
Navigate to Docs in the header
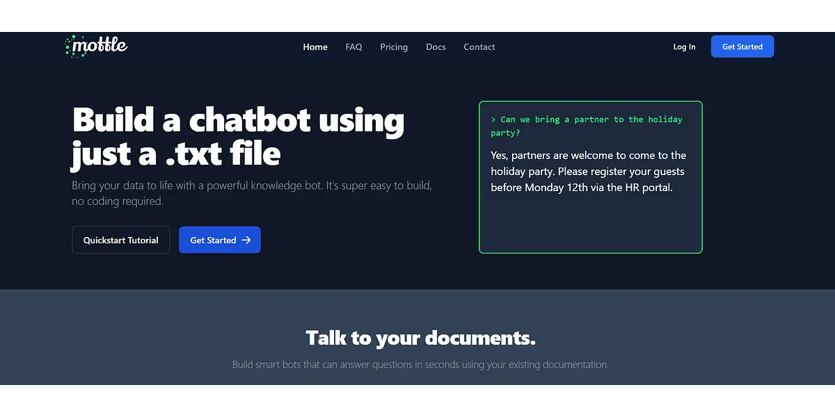436,47
